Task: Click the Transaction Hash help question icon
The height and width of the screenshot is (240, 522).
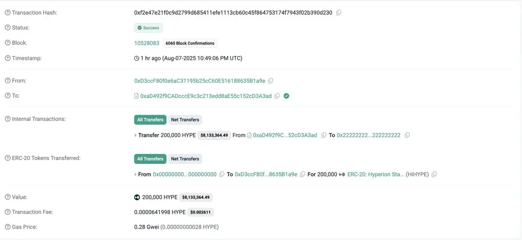Action: (x=7, y=13)
